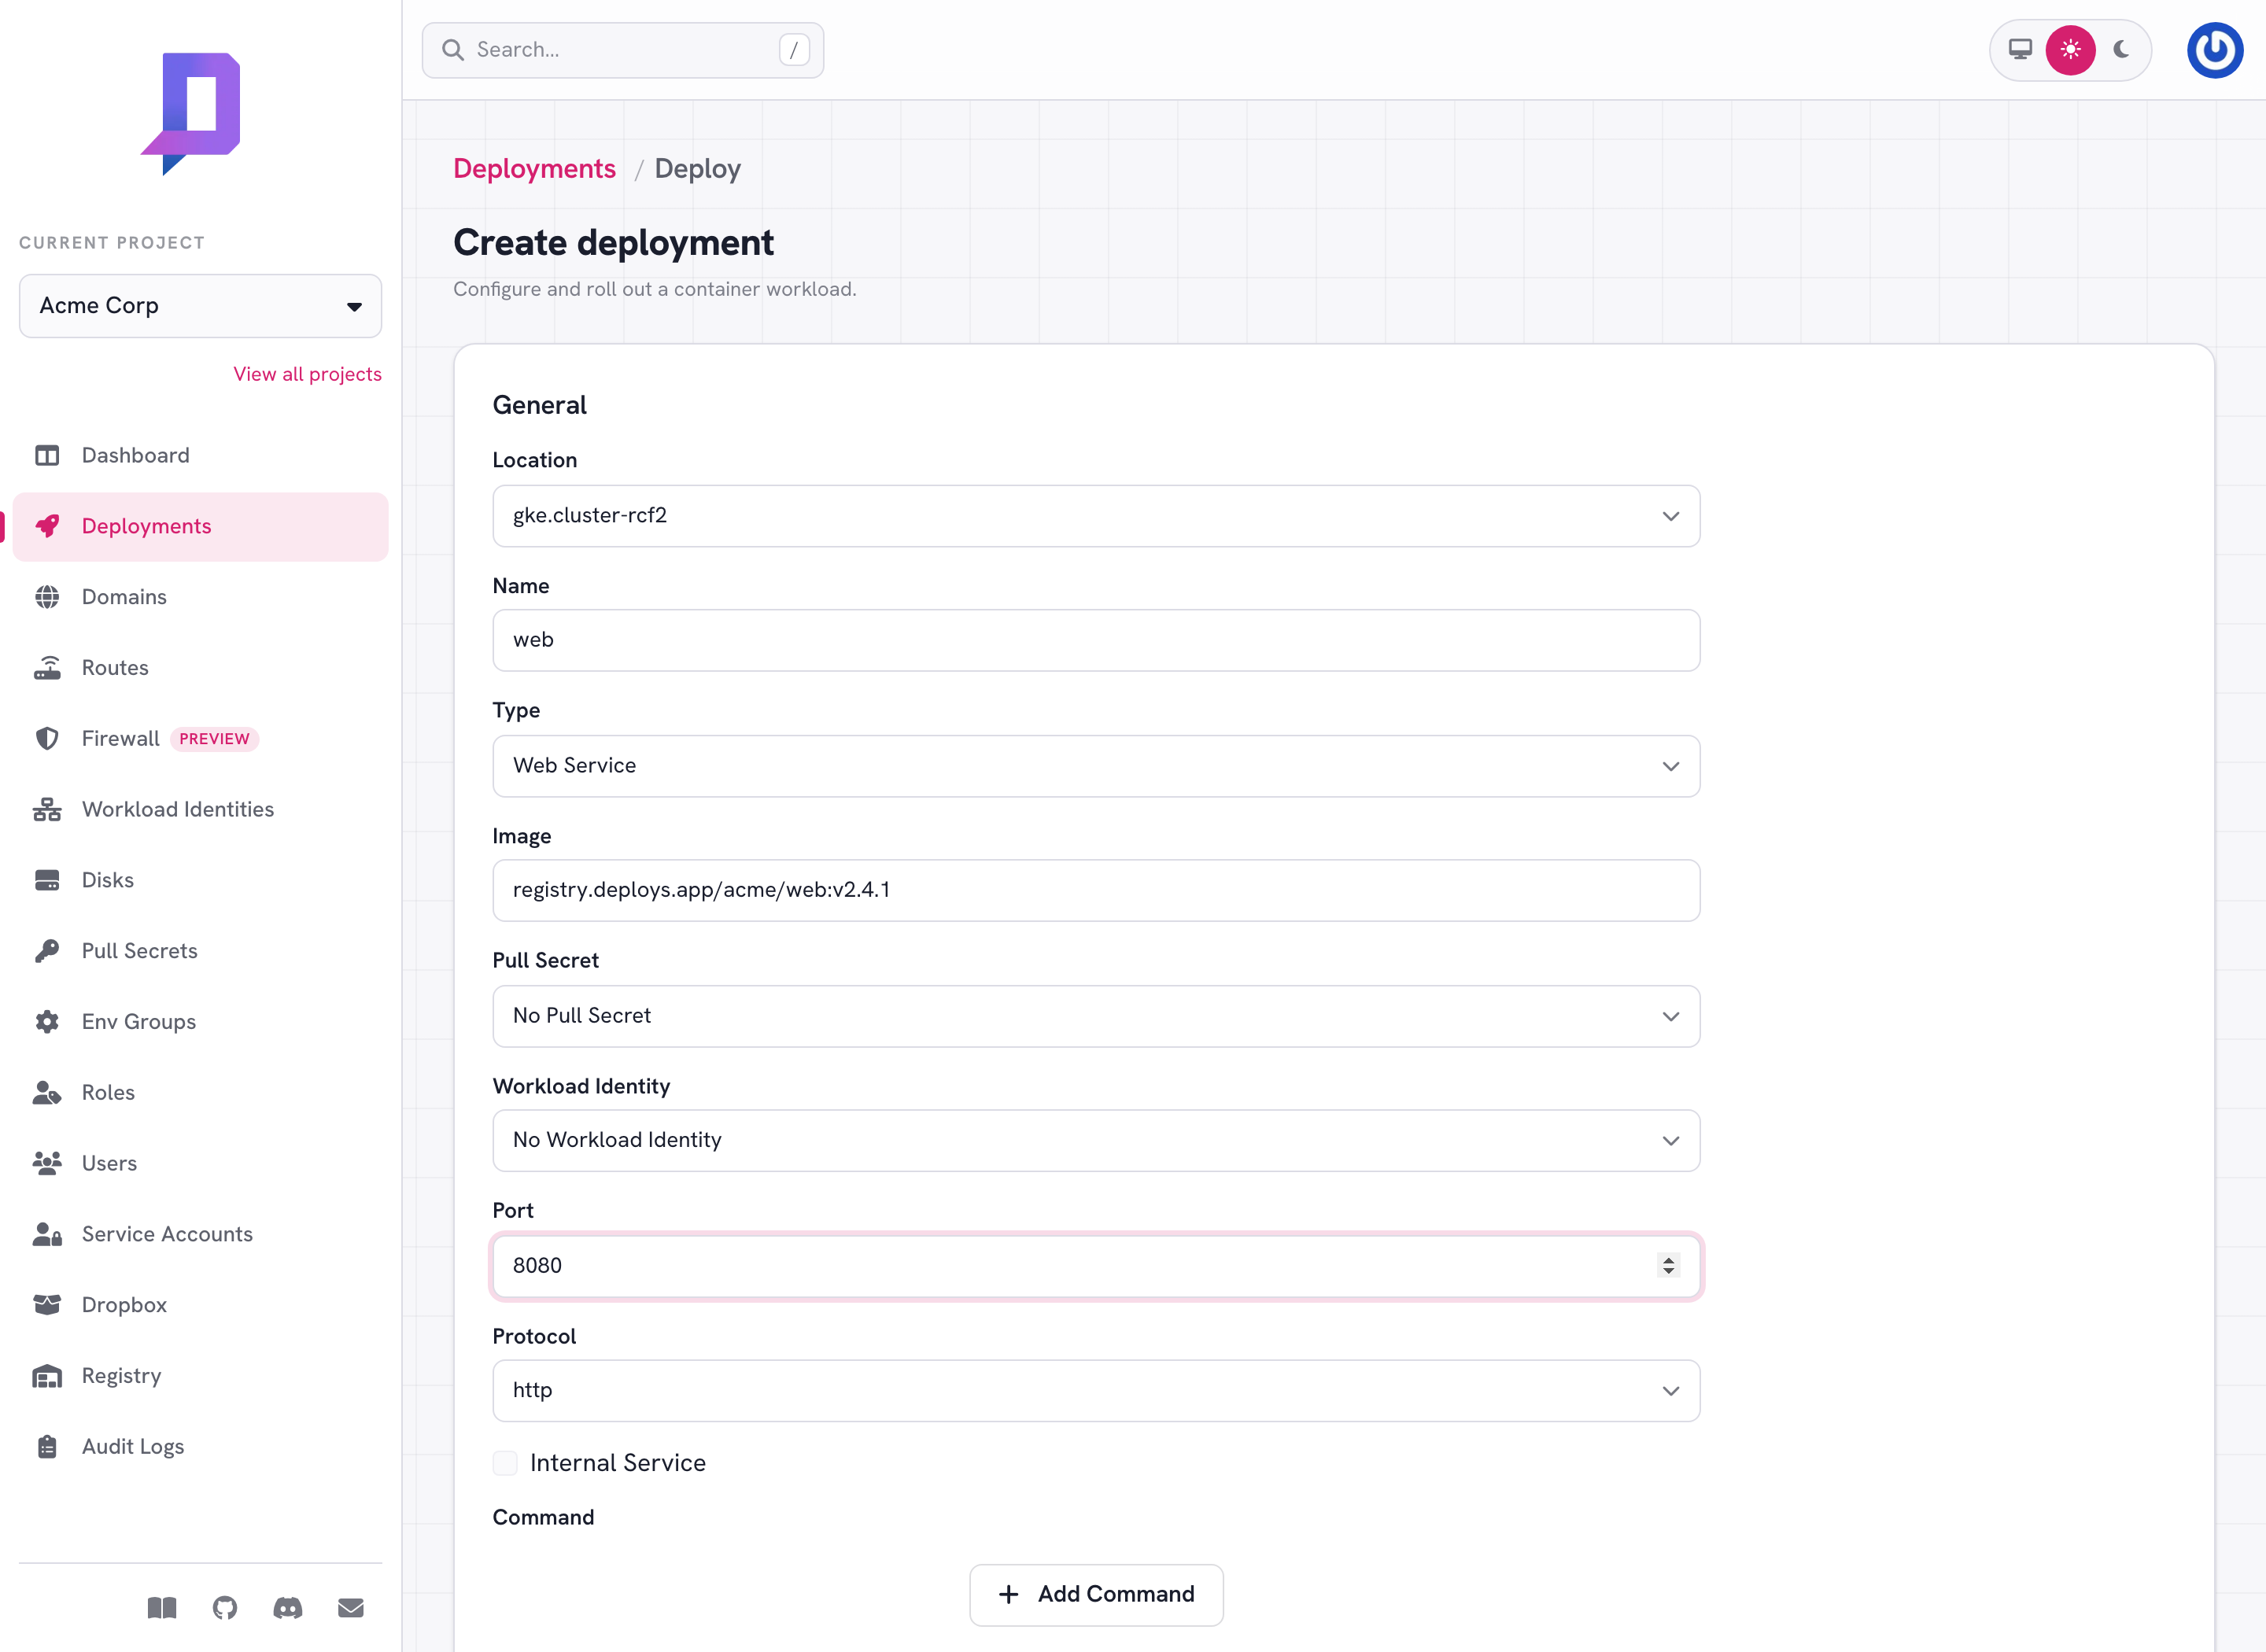Open Dropbox in sidebar
The width and height of the screenshot is (2266, 1652).
pos(201,1305)
